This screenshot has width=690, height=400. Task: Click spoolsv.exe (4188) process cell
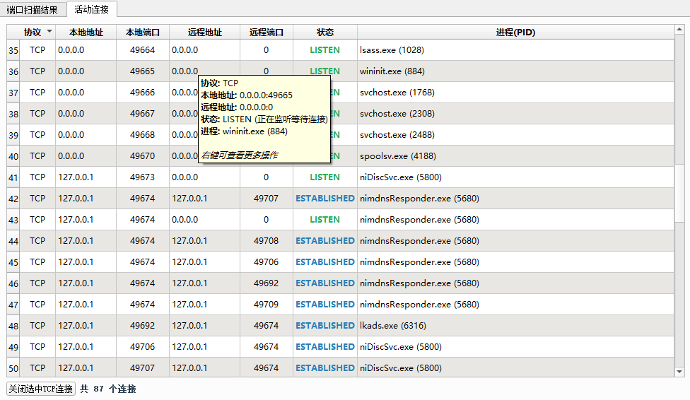tap(516, 156)
